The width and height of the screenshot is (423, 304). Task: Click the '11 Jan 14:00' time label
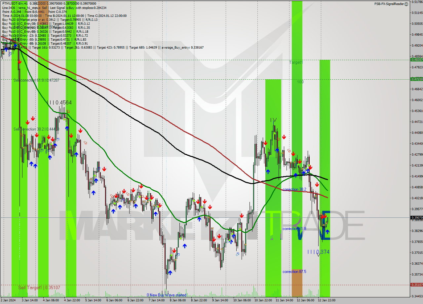click(x=284, y=300)
